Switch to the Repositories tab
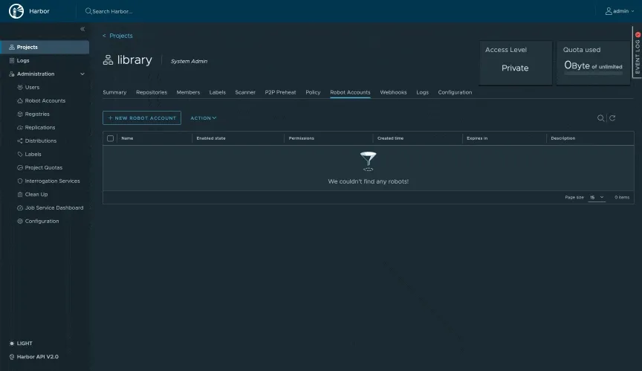Screen dimensions: 642x371 pos(152,92)
